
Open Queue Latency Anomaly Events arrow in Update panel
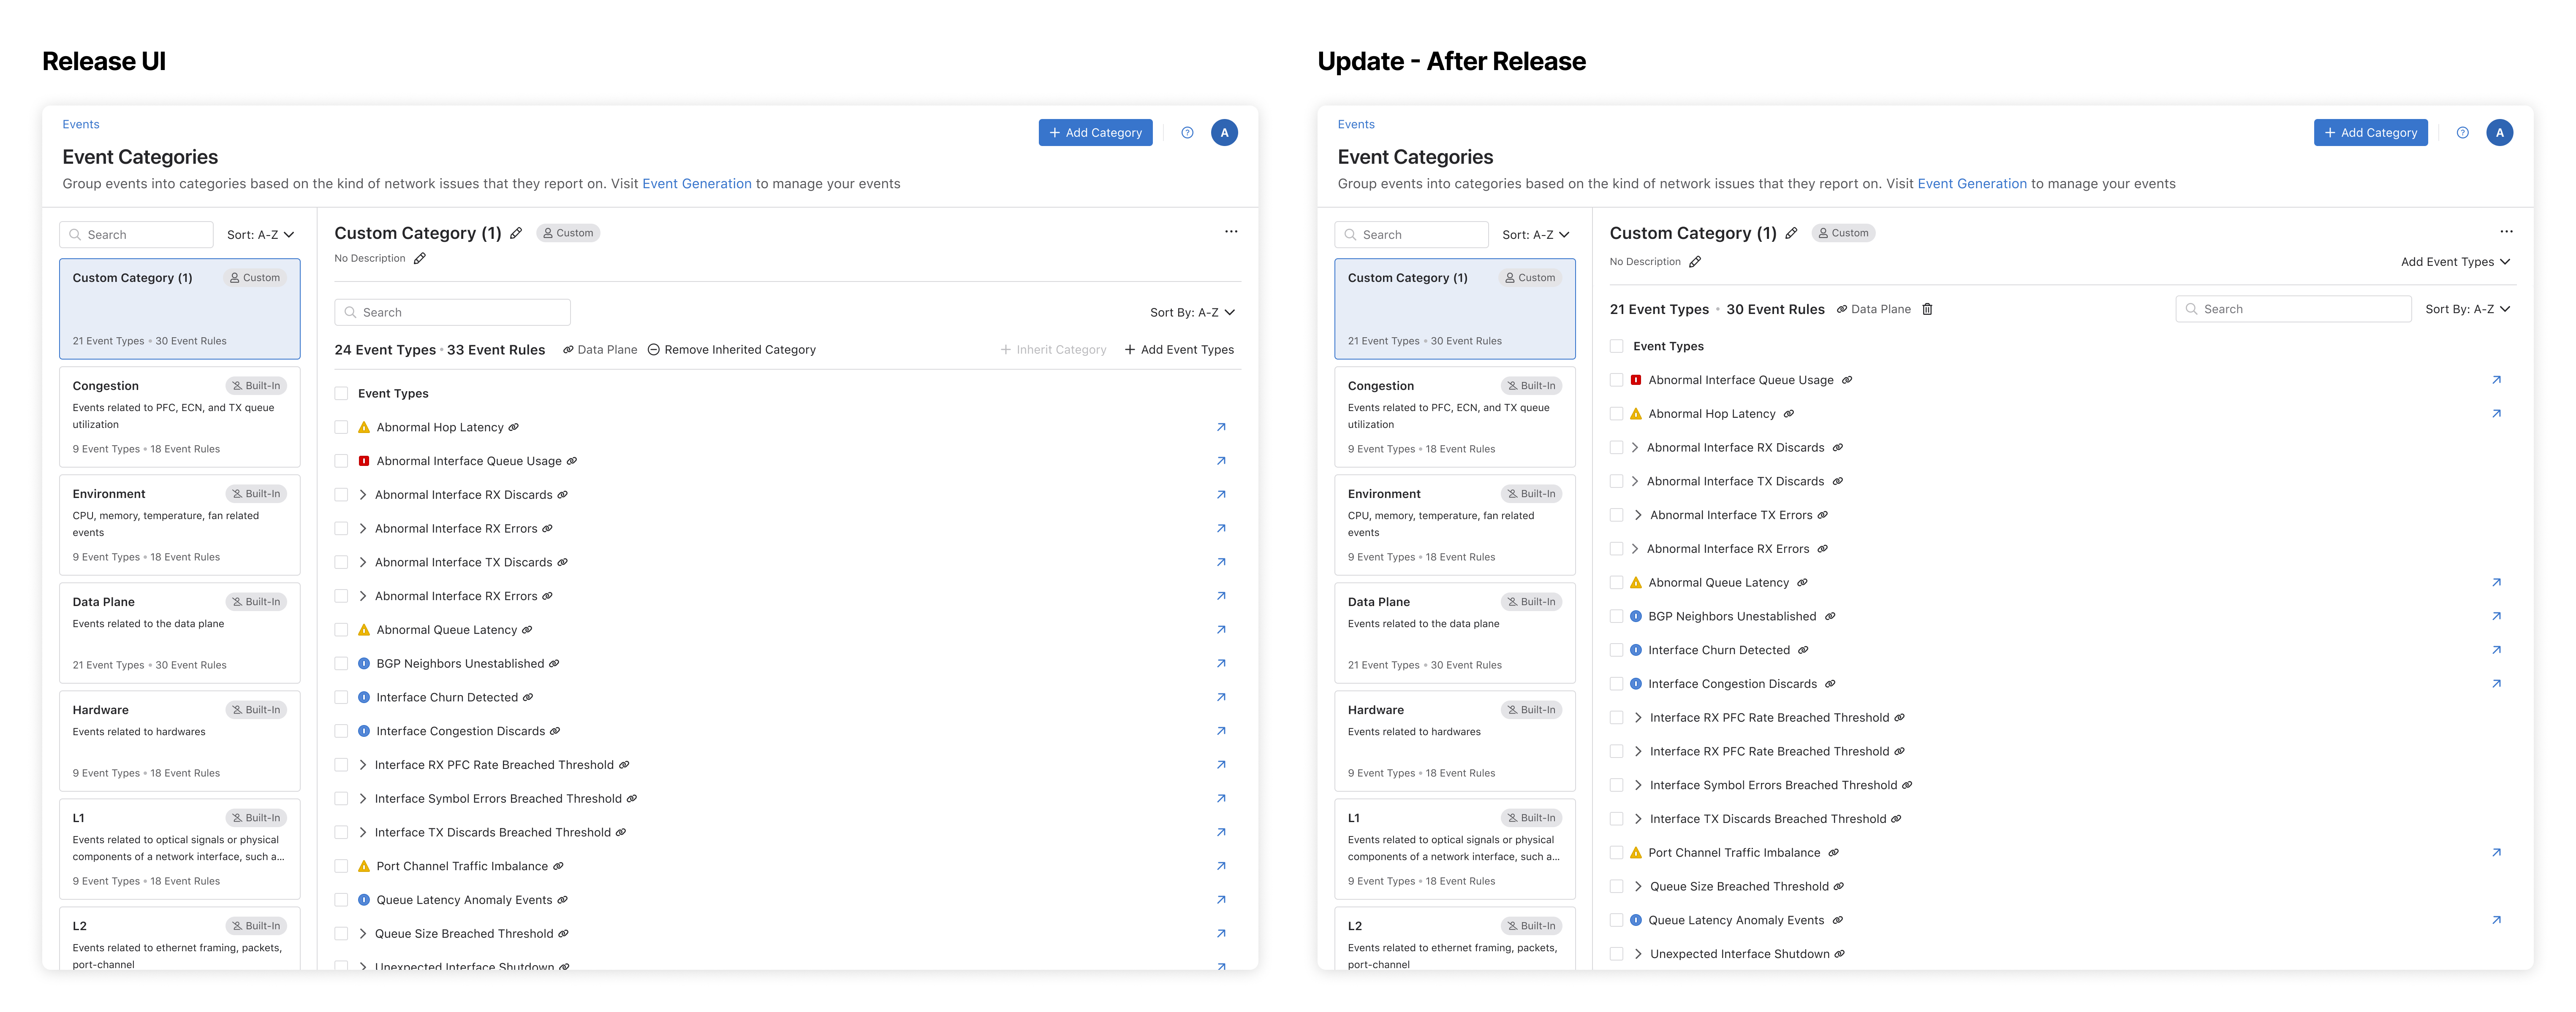click(2496, 920)
